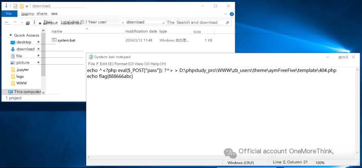Open the recent locations dropdown arrow
362x168 pixels.
click(22, 23)
